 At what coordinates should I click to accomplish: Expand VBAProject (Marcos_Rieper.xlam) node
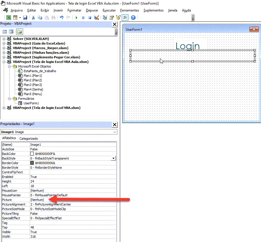[4, 48]
